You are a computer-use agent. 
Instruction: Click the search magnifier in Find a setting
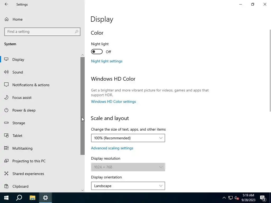(76, 32)
